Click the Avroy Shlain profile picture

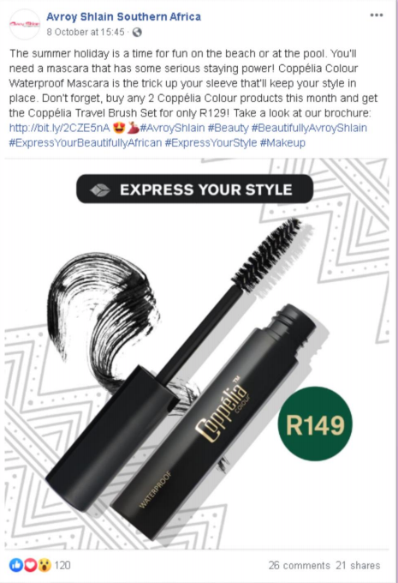[25, 24]
